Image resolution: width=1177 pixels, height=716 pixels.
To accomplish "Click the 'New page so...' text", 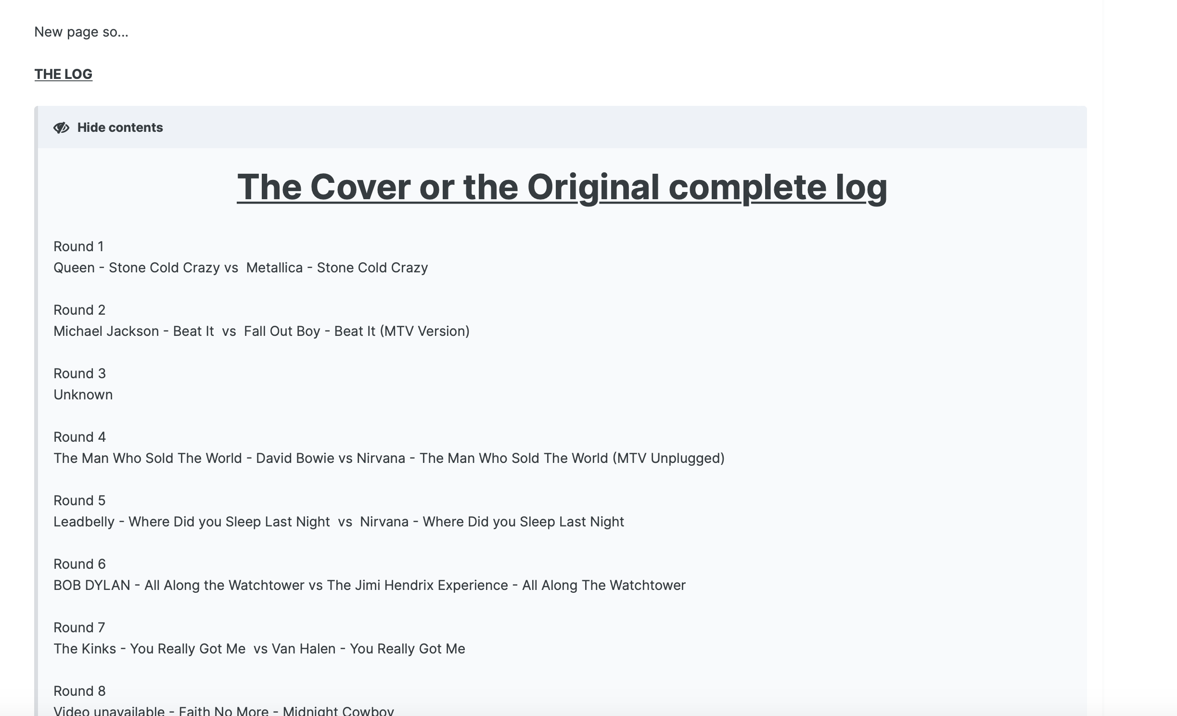I will click(x=81, y=32).
